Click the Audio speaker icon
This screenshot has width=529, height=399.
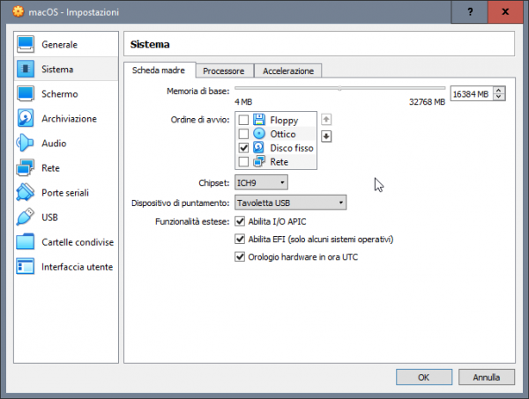point(25,143)
